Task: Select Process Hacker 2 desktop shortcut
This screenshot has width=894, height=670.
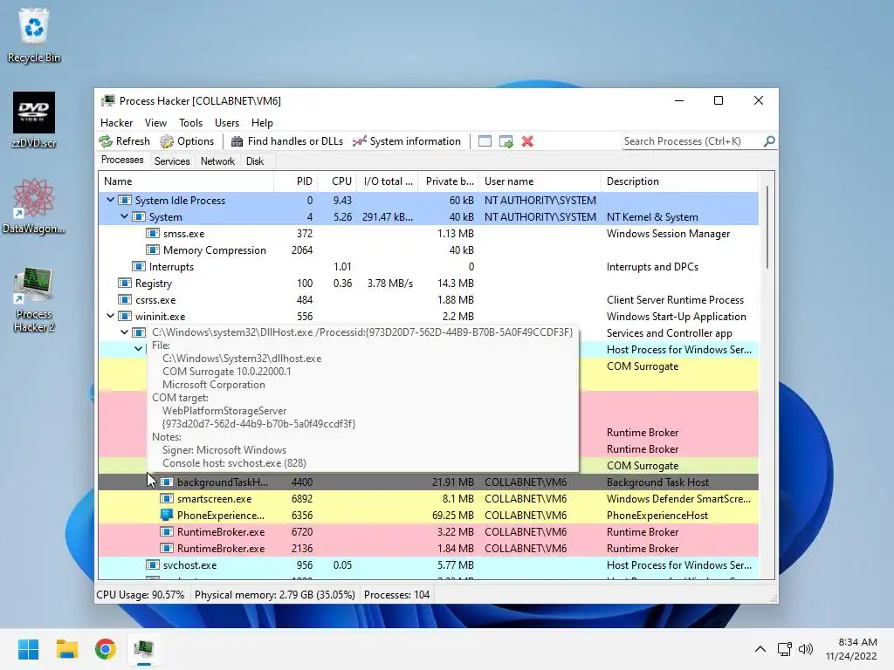Action: coord(34,300)
